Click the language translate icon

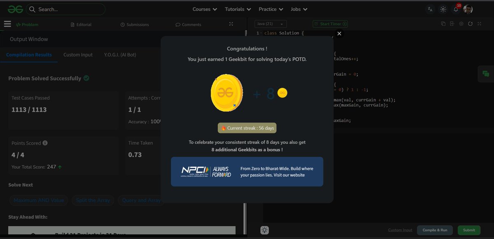[430, 9]
